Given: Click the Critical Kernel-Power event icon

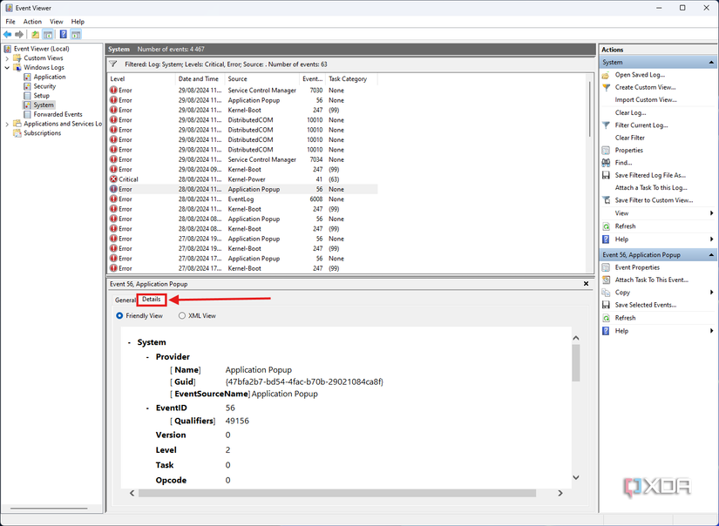Looking at the screenshot, I should (x=113, y=179).
